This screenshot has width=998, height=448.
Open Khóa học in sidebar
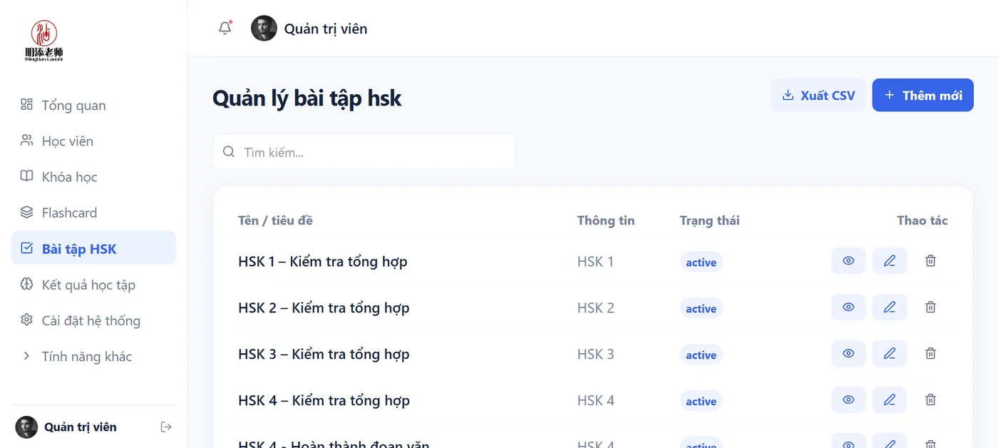(93, 177)
